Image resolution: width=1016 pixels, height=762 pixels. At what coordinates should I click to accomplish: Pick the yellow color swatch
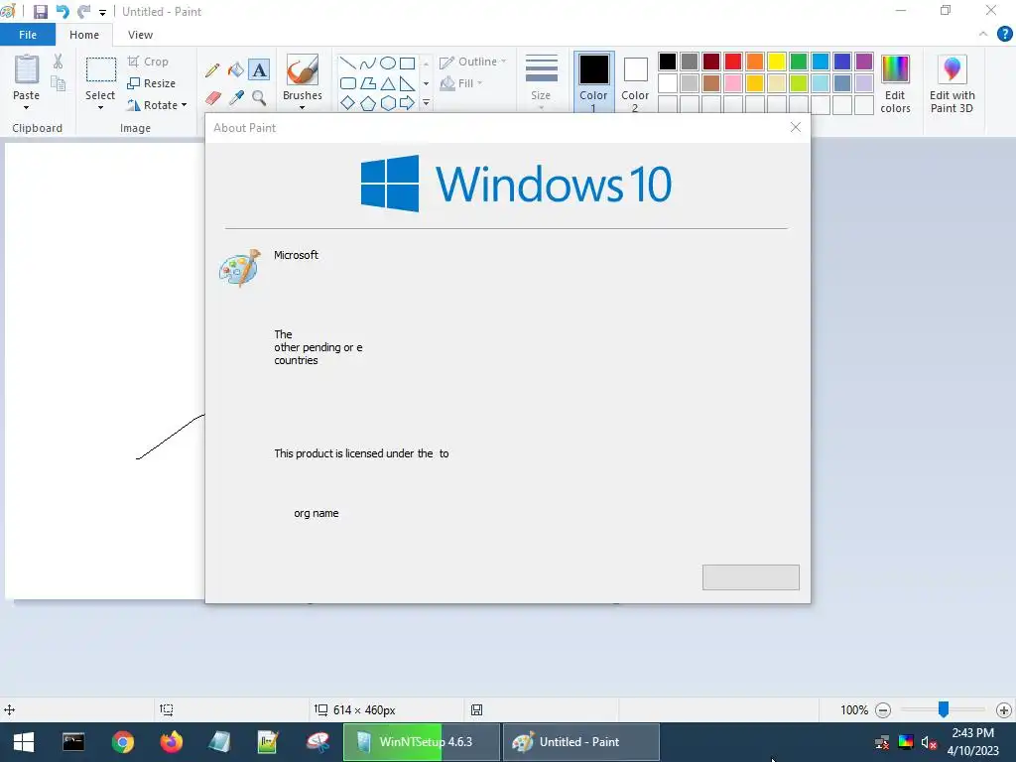(776, 62)
